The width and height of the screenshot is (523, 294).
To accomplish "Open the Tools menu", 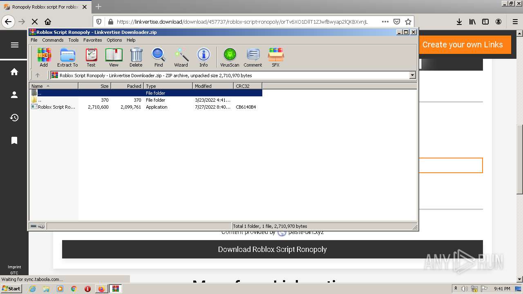I will [74, 40].
